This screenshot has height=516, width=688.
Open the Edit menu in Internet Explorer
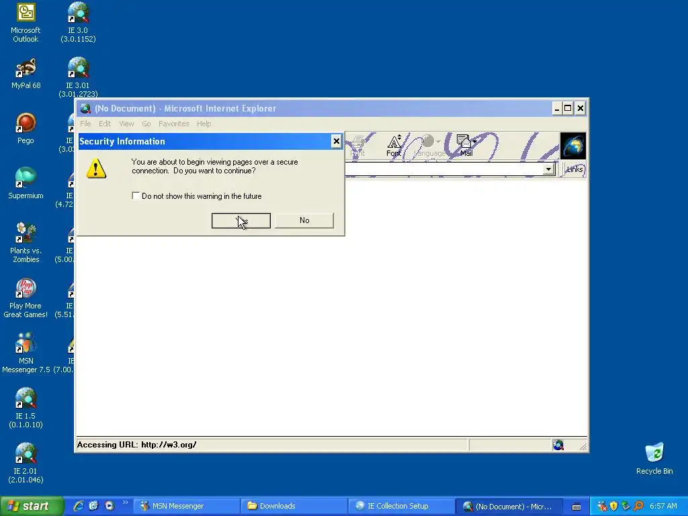[104, 124]
